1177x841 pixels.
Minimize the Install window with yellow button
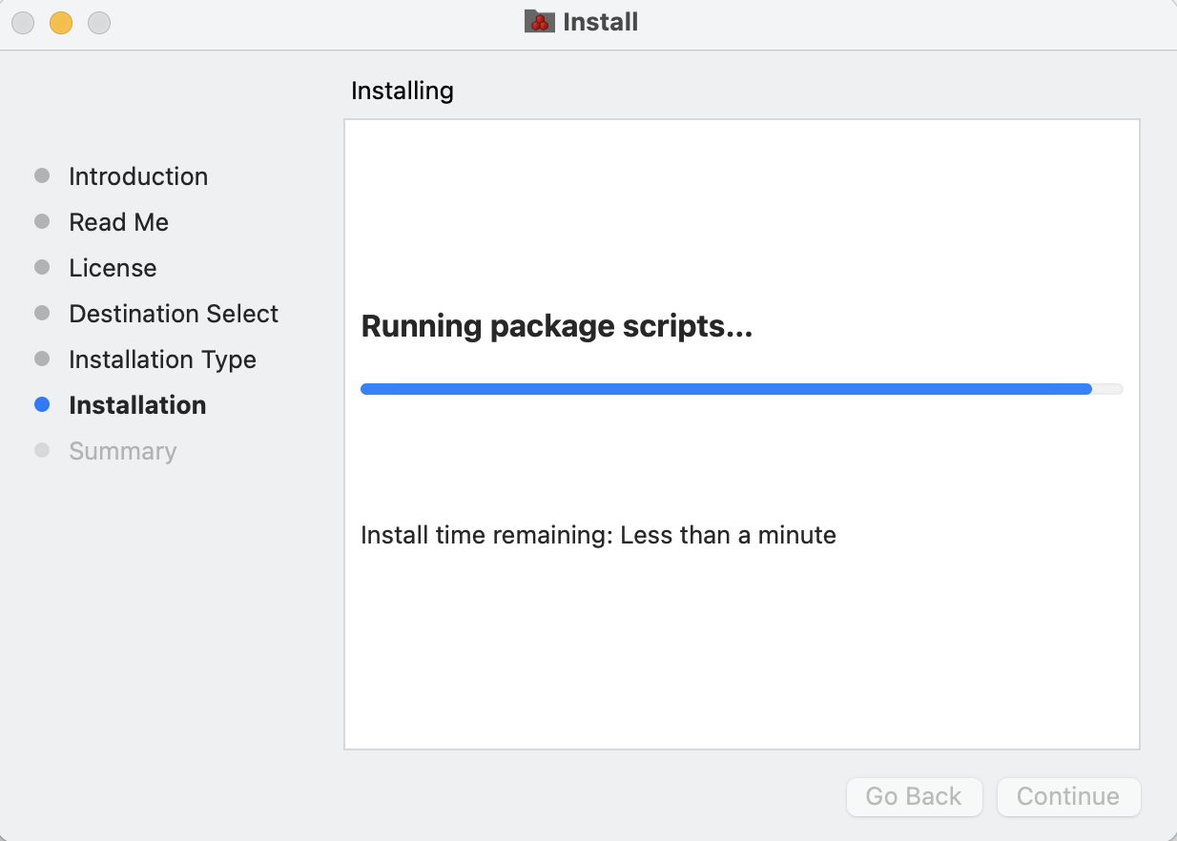click(61, 23)
